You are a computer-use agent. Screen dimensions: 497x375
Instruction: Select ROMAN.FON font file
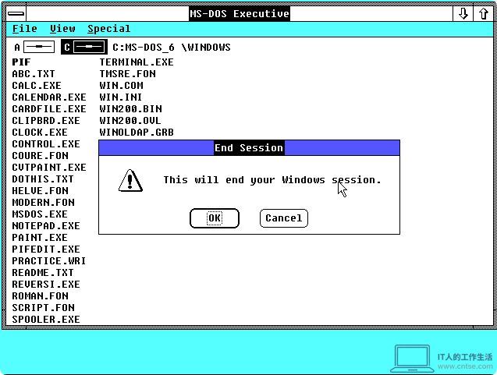pos(40,296)
